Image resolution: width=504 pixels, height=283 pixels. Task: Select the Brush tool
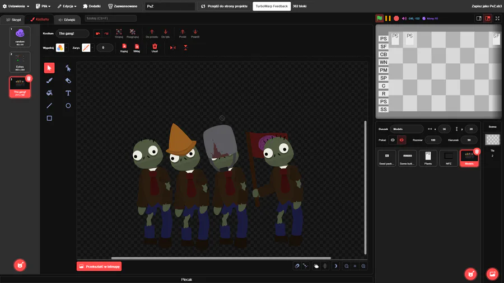pyautogui.click(x=49, y=81)
